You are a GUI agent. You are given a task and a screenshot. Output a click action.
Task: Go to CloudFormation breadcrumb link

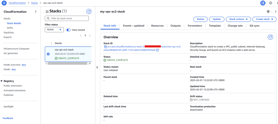17,3
